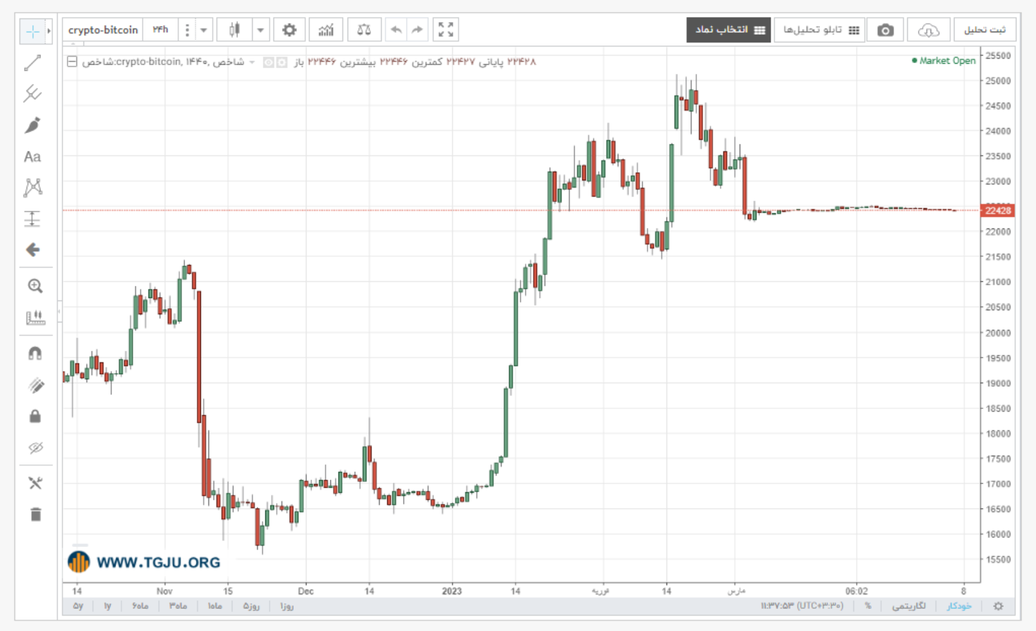Screen dimensions: 1036x631
Task: Take a chart snapshot with camera icon
Action: (886, 30)
